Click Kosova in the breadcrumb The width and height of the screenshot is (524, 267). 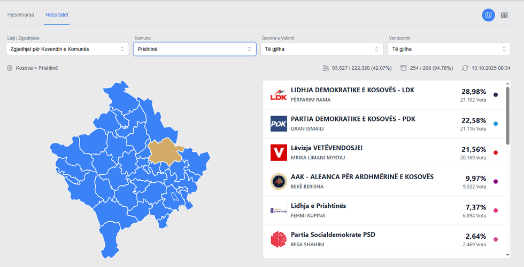(x=25, y=68)
